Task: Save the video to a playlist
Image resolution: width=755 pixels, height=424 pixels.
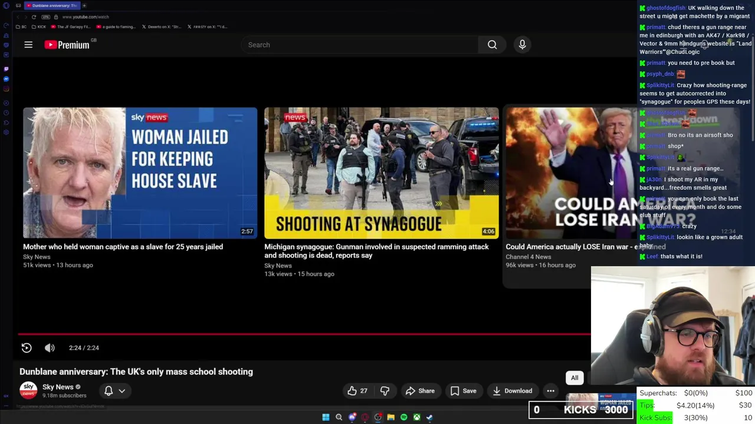Action: coord(463,391)
